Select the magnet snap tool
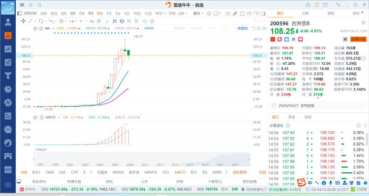Image resolution: width=369 pixels, height=196 pixels. [114, 21]
